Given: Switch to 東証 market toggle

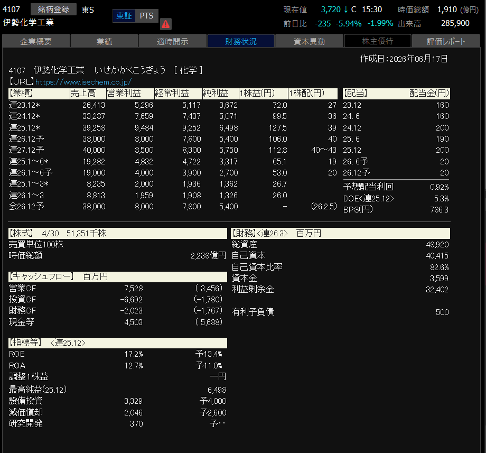Looking at the screenshot, I should click(124, 15).
